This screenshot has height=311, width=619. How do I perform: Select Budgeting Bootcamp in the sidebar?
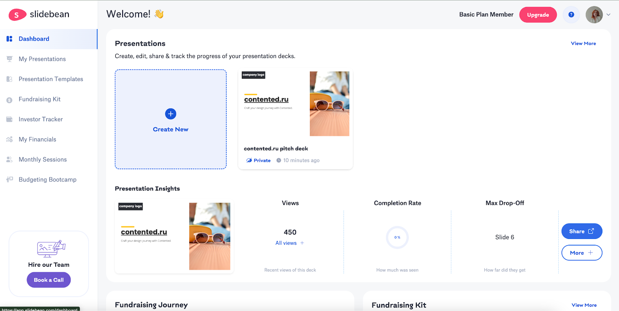tap(48, 180)
